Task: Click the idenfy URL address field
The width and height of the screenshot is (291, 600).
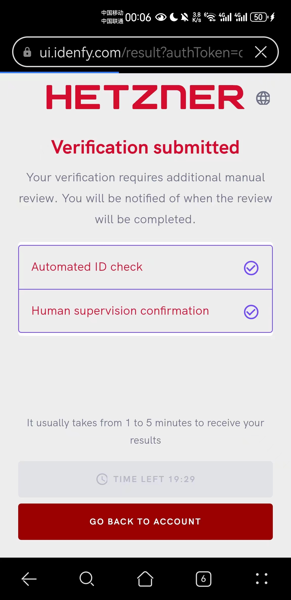Action: [141, 53]
